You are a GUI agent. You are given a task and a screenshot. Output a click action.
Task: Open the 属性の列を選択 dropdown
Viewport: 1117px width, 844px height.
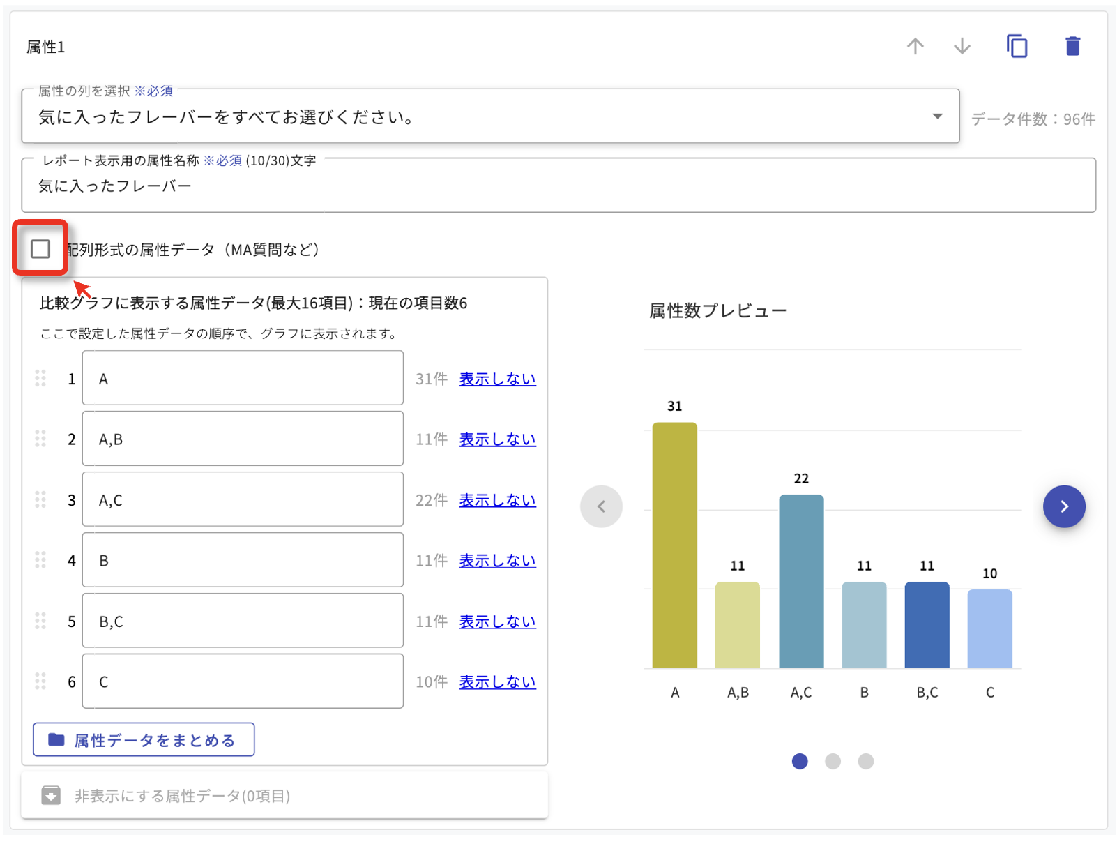[490, 116]
